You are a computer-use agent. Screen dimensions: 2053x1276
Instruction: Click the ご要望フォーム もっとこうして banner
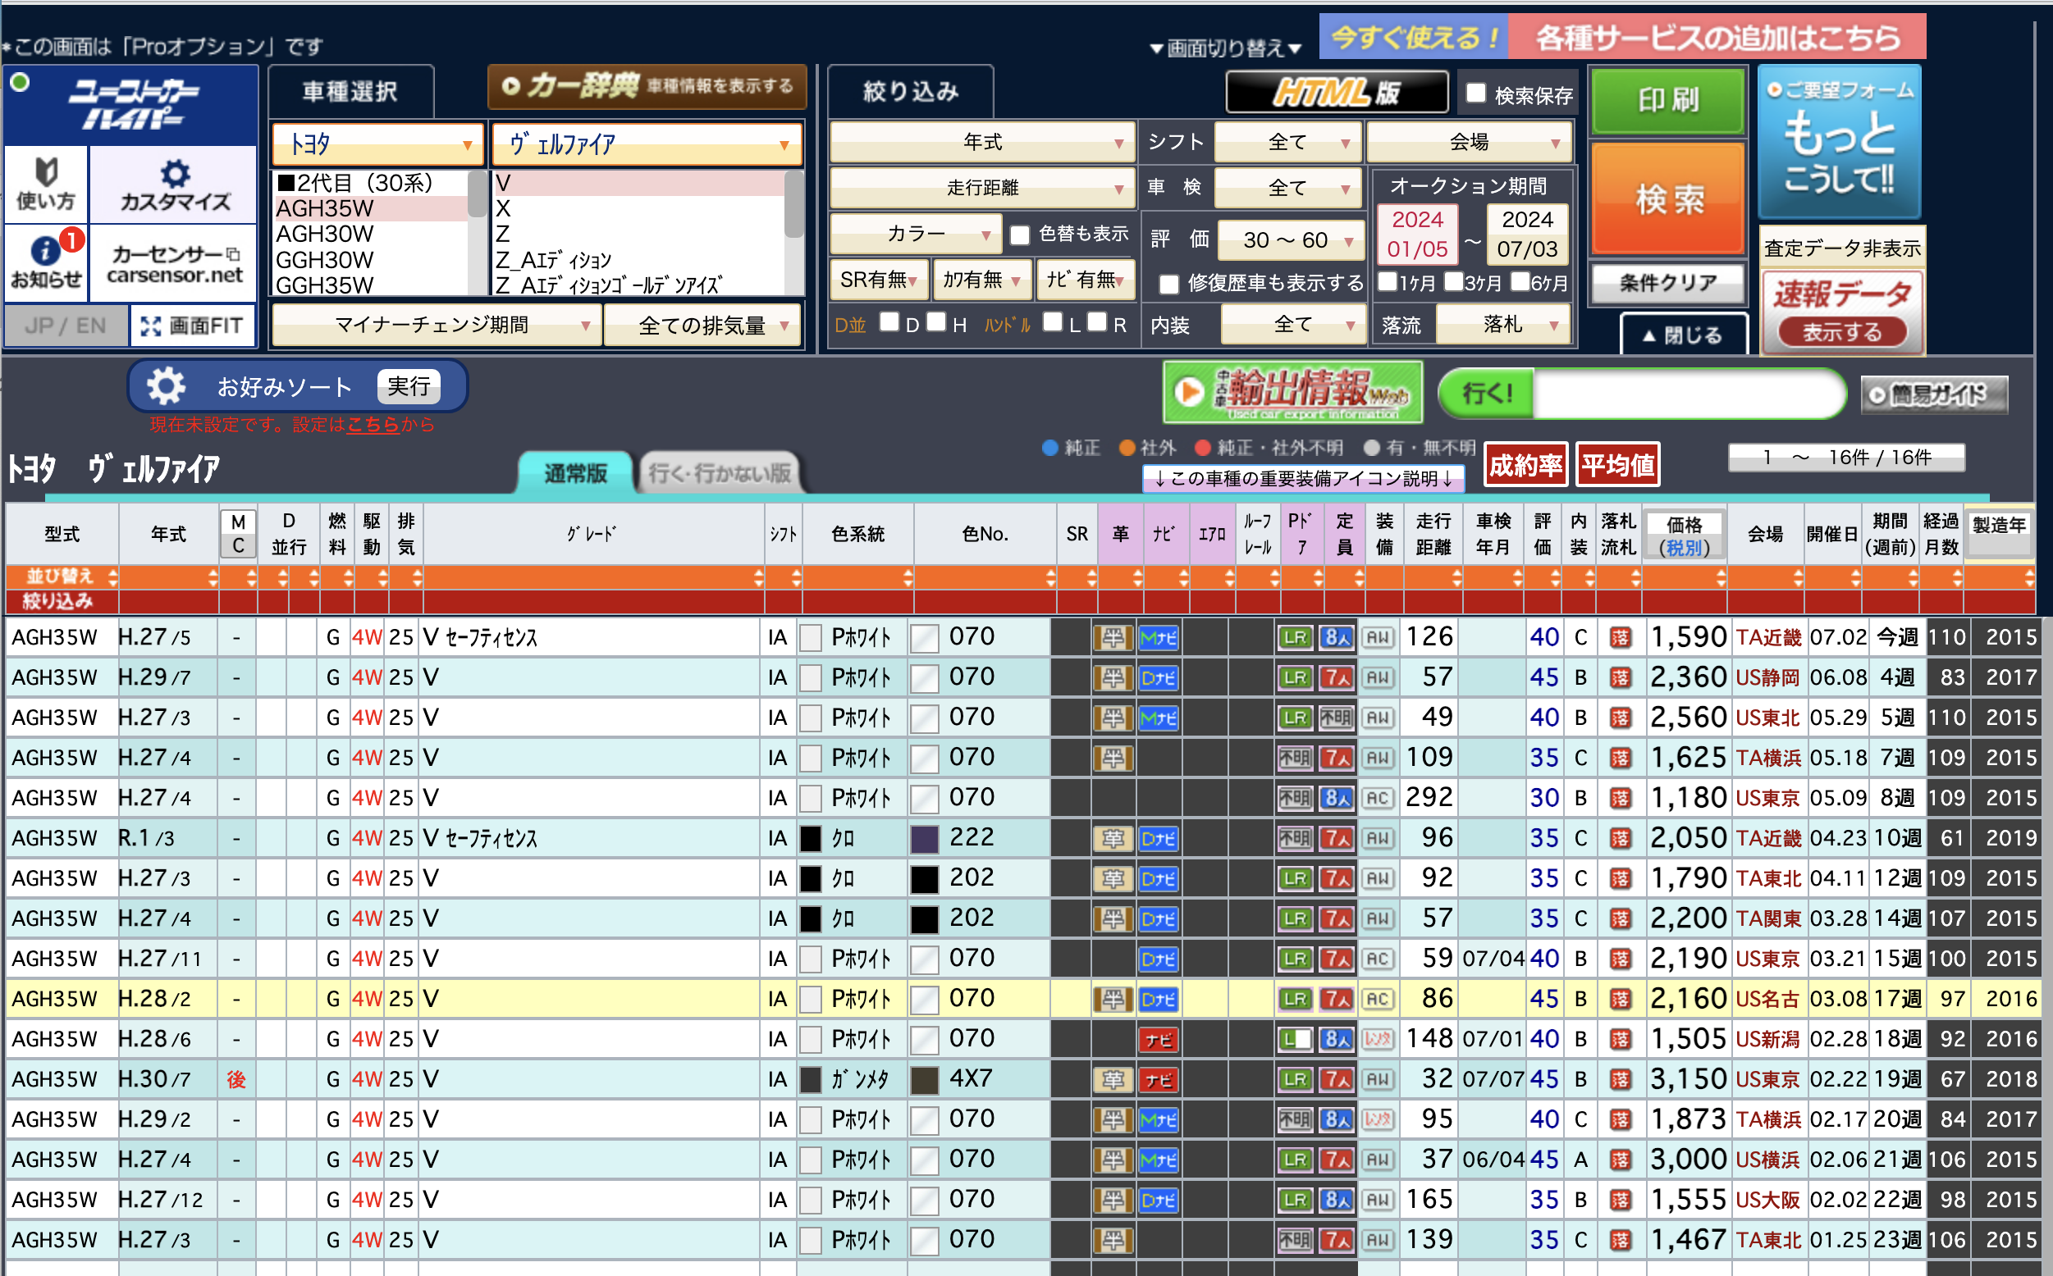[x=1840, y=141]
